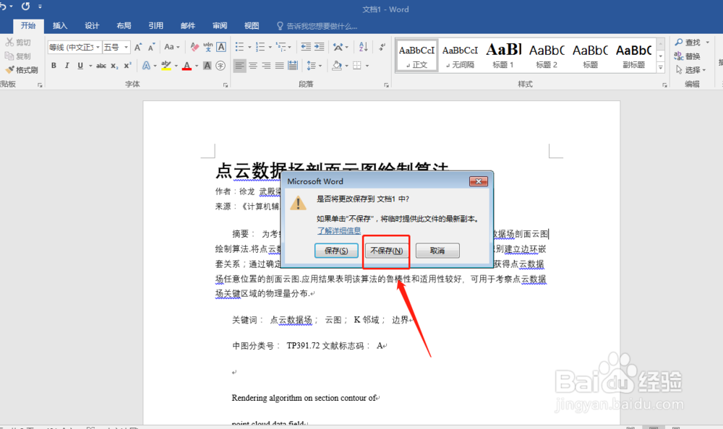Decrease font size with shrink font icon
The width and height of the screenshot is (723, 429).
(151, 47)
